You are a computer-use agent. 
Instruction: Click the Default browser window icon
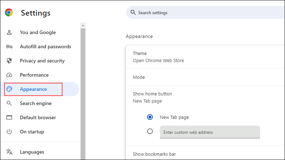pyautogui.click(x=10, y=117)
